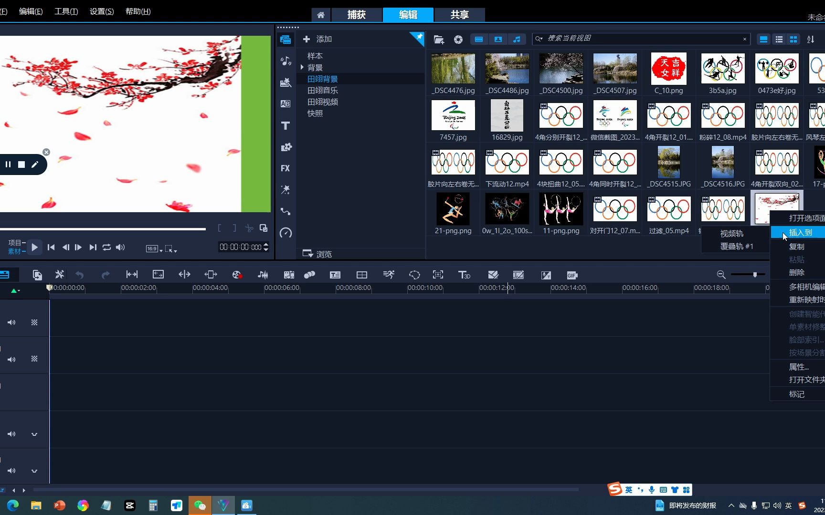The height and width of the screenshot is (515, 825).
Task: Click the import media files folder icon
Action: (x=439, y=40)
